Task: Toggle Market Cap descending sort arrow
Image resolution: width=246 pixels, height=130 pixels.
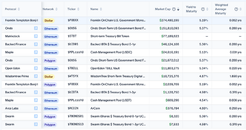Action: point(178,9)
